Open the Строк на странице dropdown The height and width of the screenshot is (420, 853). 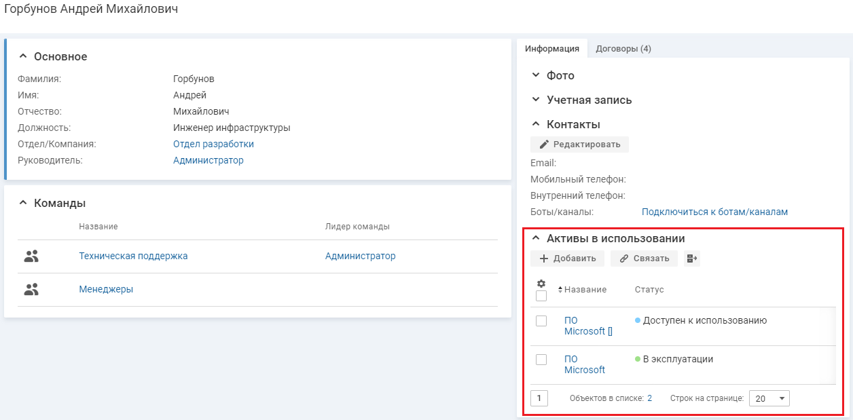[769, 398]
